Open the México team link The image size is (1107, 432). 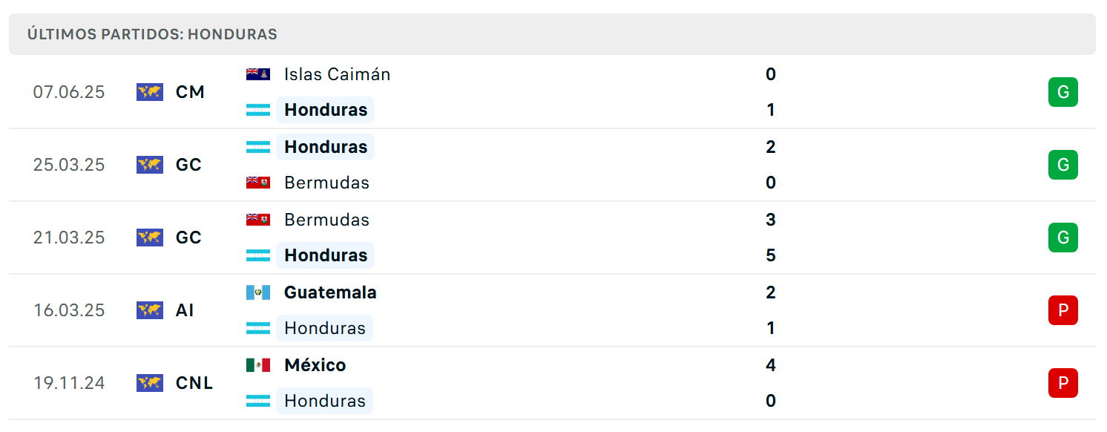(315, 365)
